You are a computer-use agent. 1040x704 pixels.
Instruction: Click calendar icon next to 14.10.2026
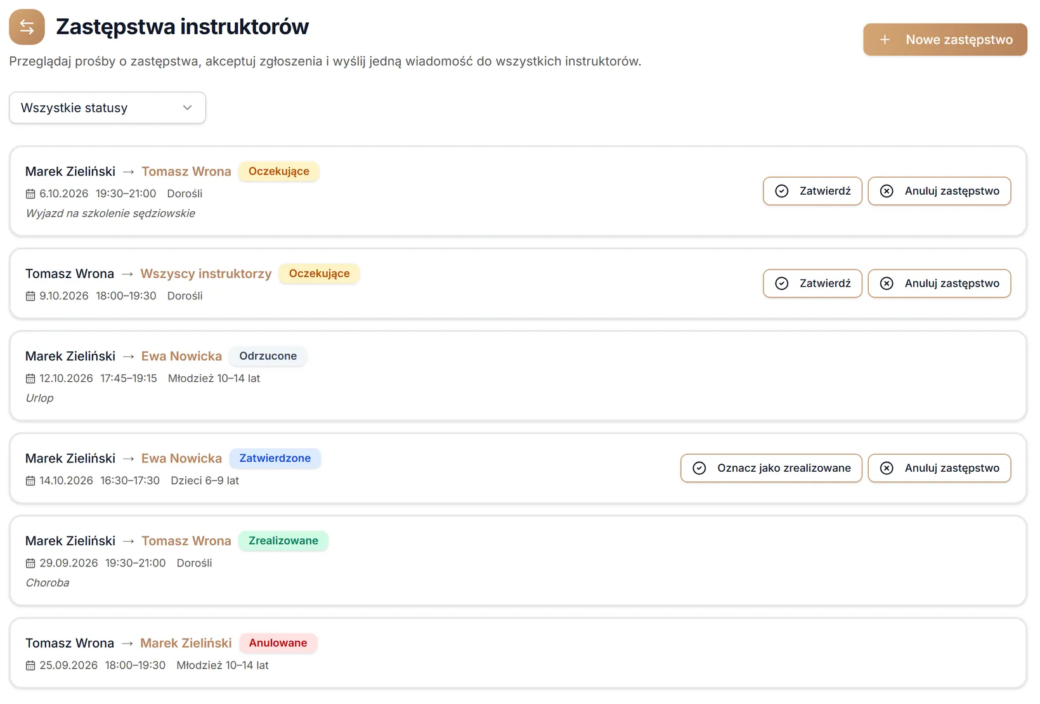point(30,481)
